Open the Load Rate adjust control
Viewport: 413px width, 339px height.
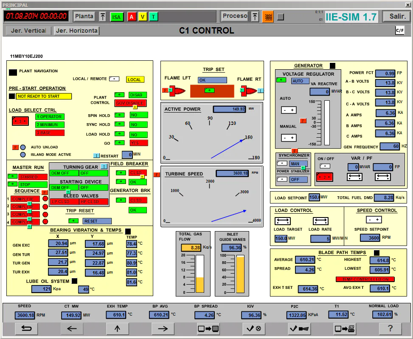tap(320, 221)
